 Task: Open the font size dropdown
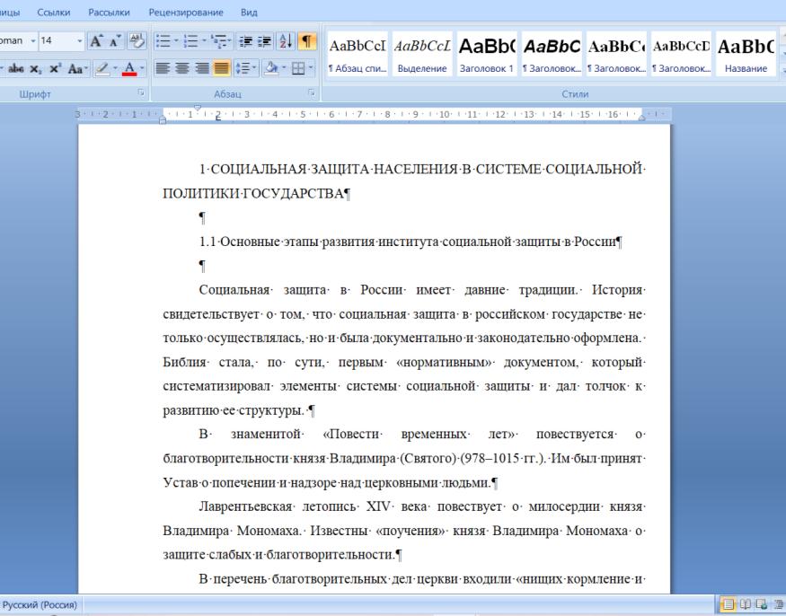[x=79, y=42]
